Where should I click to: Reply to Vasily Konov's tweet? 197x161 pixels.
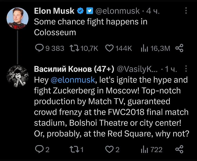click(39, 149)
